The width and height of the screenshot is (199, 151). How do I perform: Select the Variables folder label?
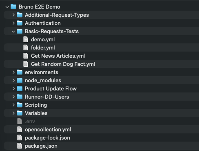click(36, 113)
